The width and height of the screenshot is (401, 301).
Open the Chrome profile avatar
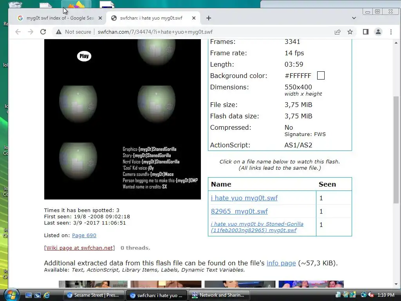[x=378, y=32]
